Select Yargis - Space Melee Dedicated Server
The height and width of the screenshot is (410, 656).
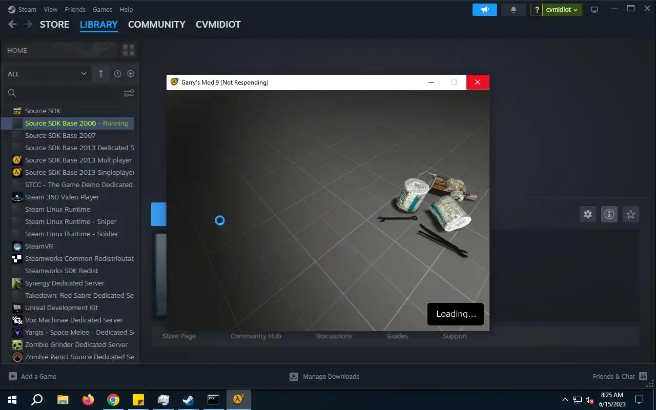pos(67,332)
